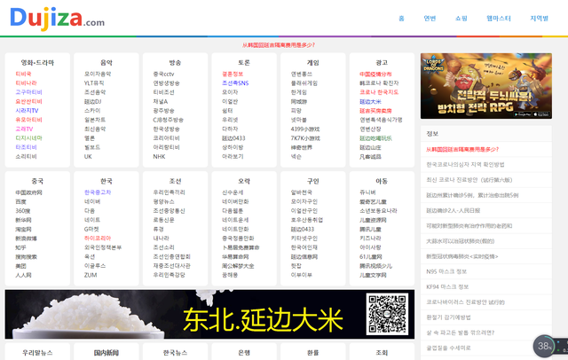Open the 延边大米 link in 광고
The width and height of the screenshot is (568, 360).
370,101
